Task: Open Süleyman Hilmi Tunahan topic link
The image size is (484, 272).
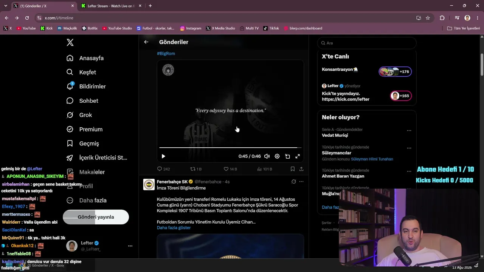Action: tap(372, 159)
